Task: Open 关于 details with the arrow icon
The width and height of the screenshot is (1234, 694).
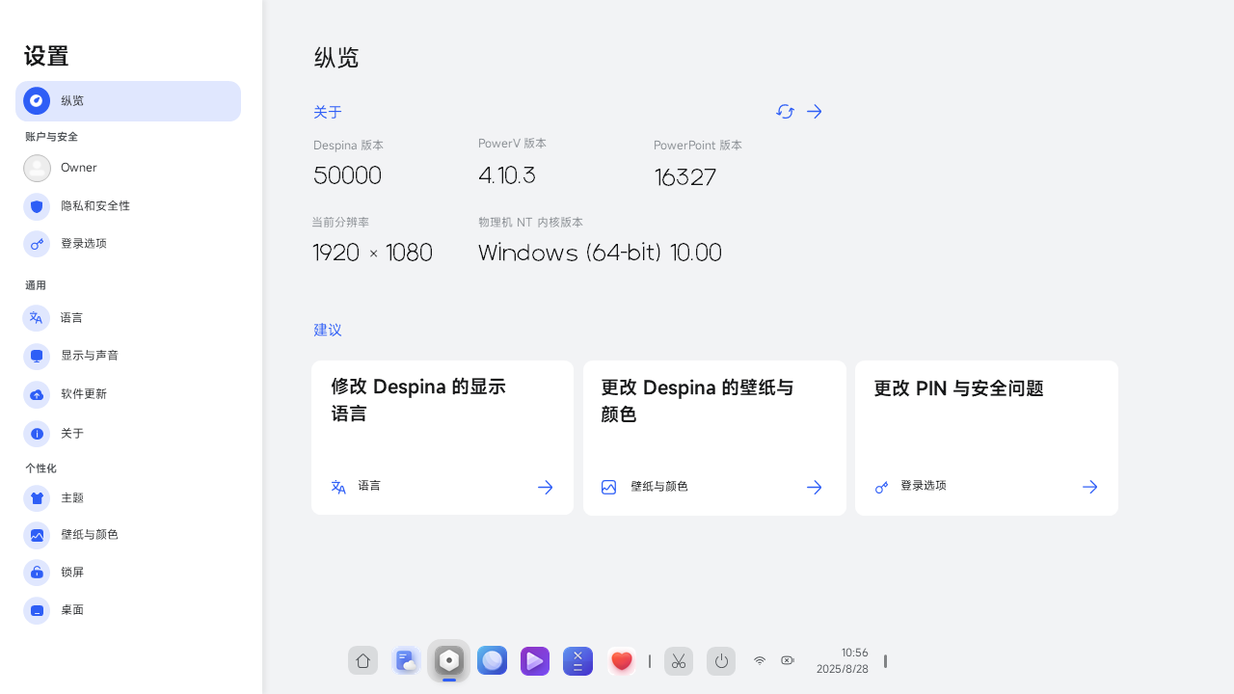Action: click(815, 112)
